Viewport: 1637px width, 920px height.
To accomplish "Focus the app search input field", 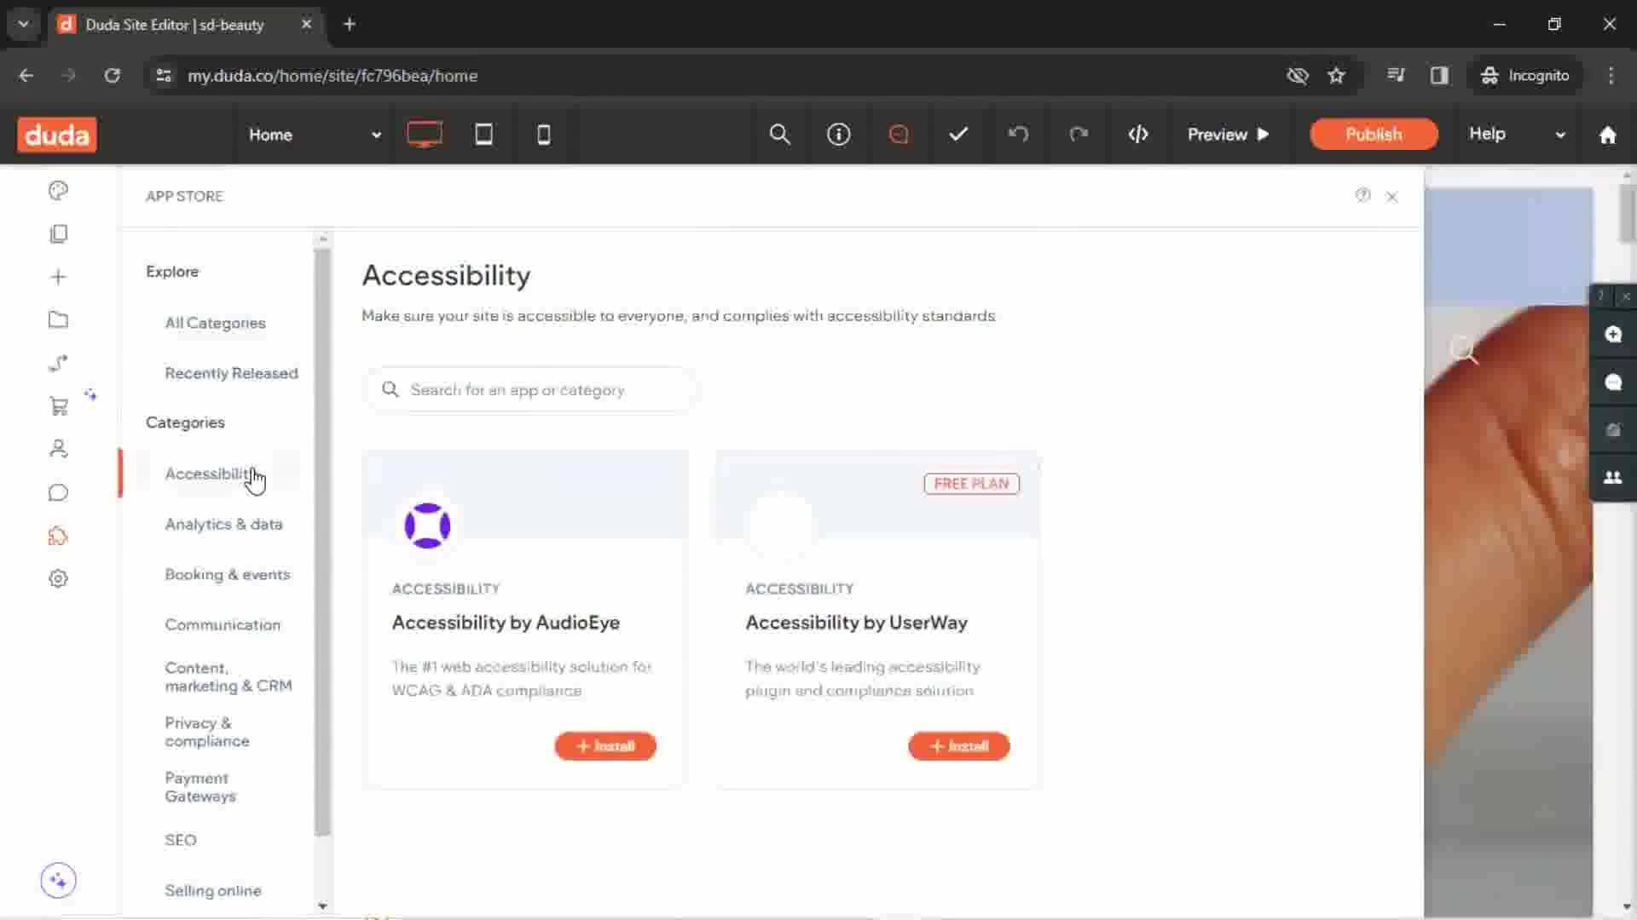I will pyautogui.click(x=530, y=389).
